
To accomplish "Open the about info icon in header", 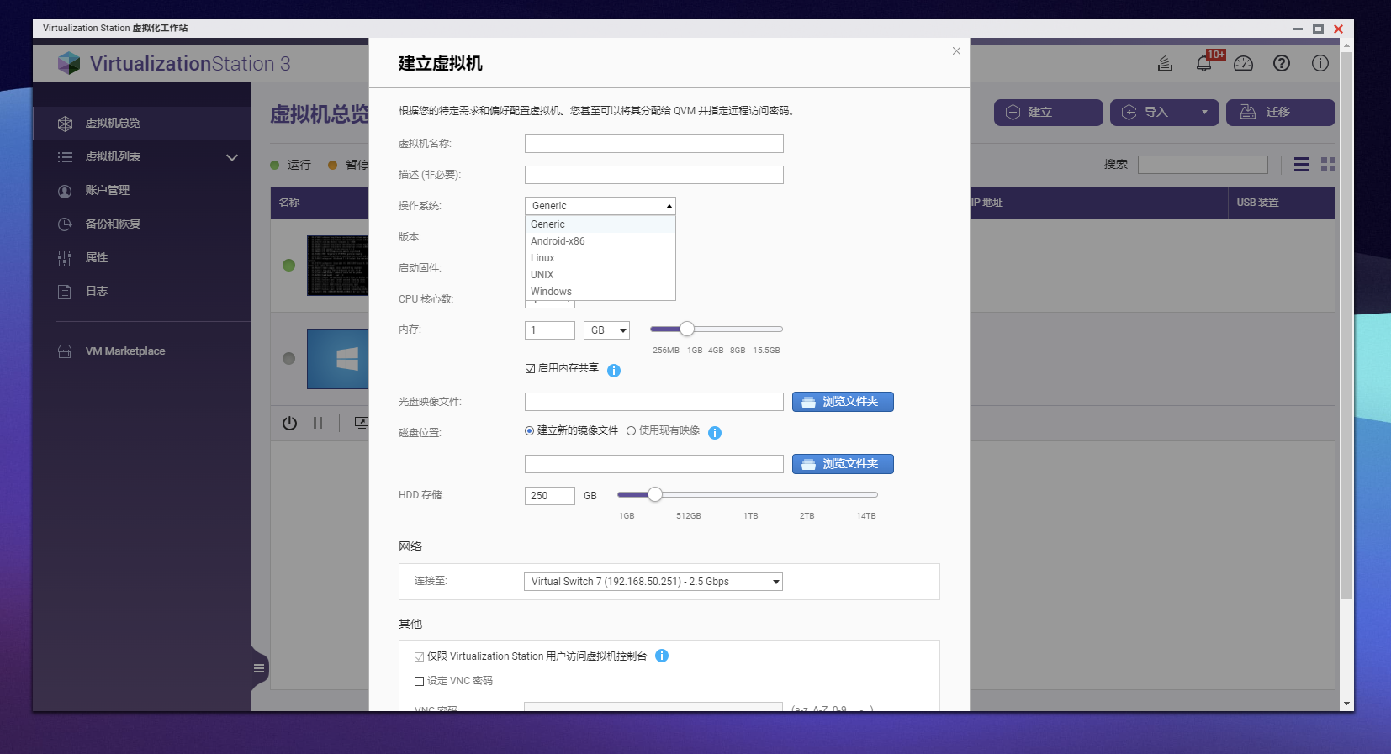I will click(x=1320, y=64).
